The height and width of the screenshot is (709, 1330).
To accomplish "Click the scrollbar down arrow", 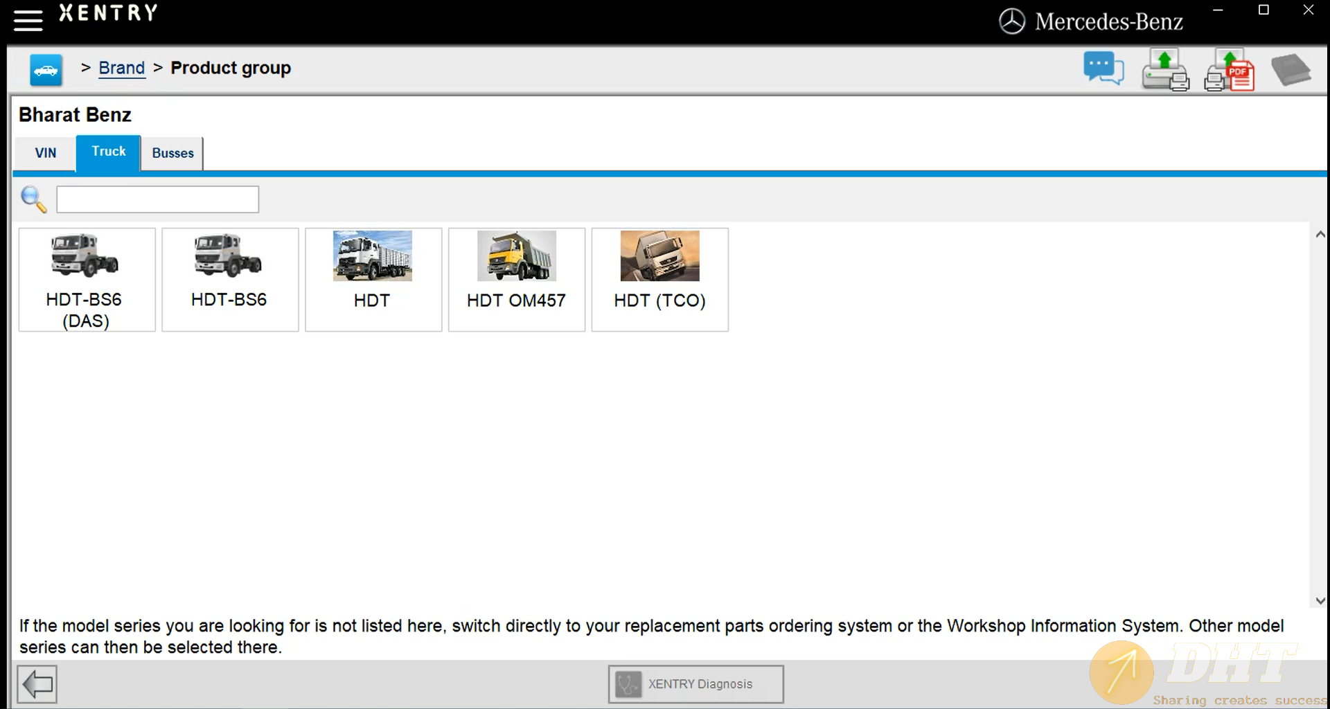I will (x=1320, y=601).
